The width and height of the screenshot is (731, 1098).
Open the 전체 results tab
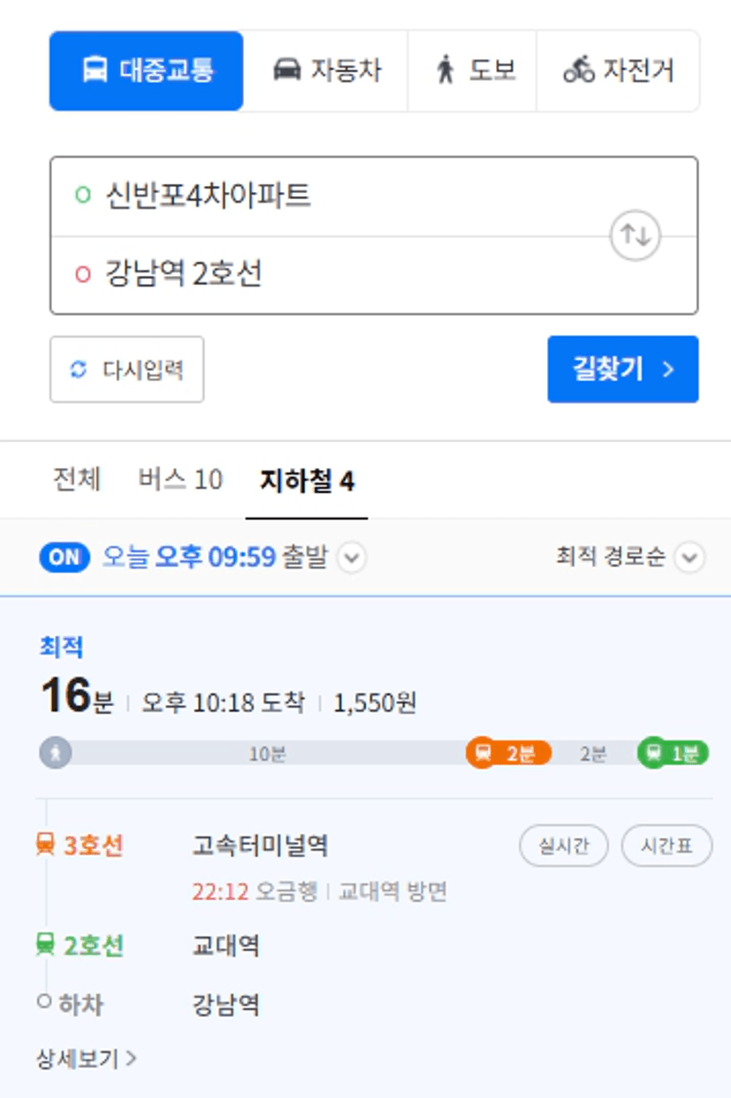coord(77,480)
